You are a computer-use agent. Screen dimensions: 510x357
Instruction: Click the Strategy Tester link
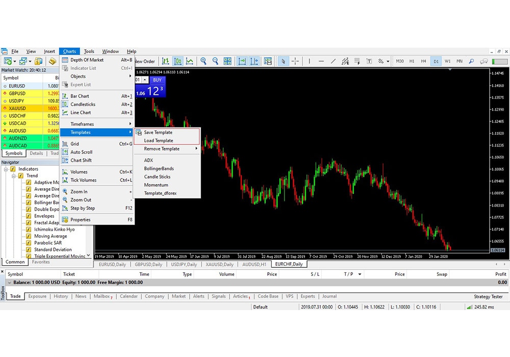click(488, 296)
